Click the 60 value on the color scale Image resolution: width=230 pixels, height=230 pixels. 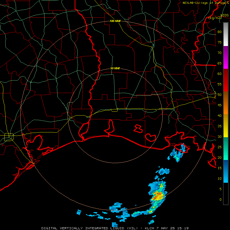[x=220, y=74]
